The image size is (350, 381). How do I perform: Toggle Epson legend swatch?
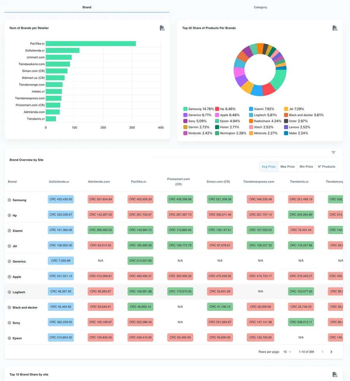point(217,121)
